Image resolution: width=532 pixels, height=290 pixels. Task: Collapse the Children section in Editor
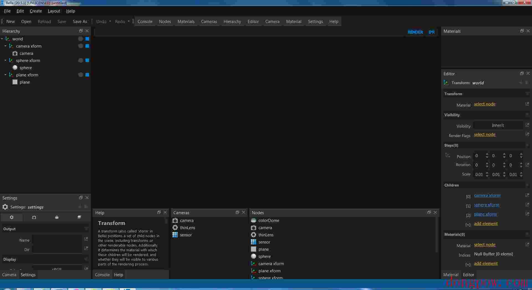point(527,185)
